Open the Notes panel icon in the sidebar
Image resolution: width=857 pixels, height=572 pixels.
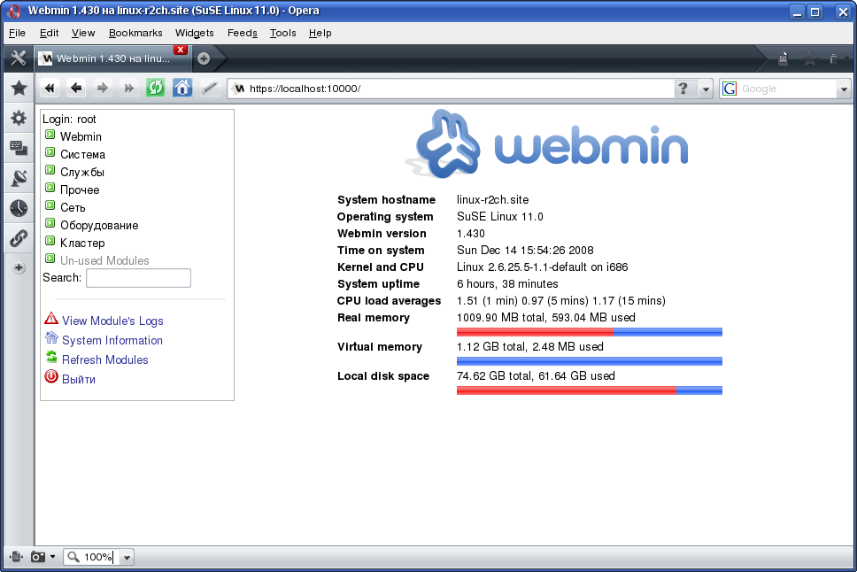(19, 147)
